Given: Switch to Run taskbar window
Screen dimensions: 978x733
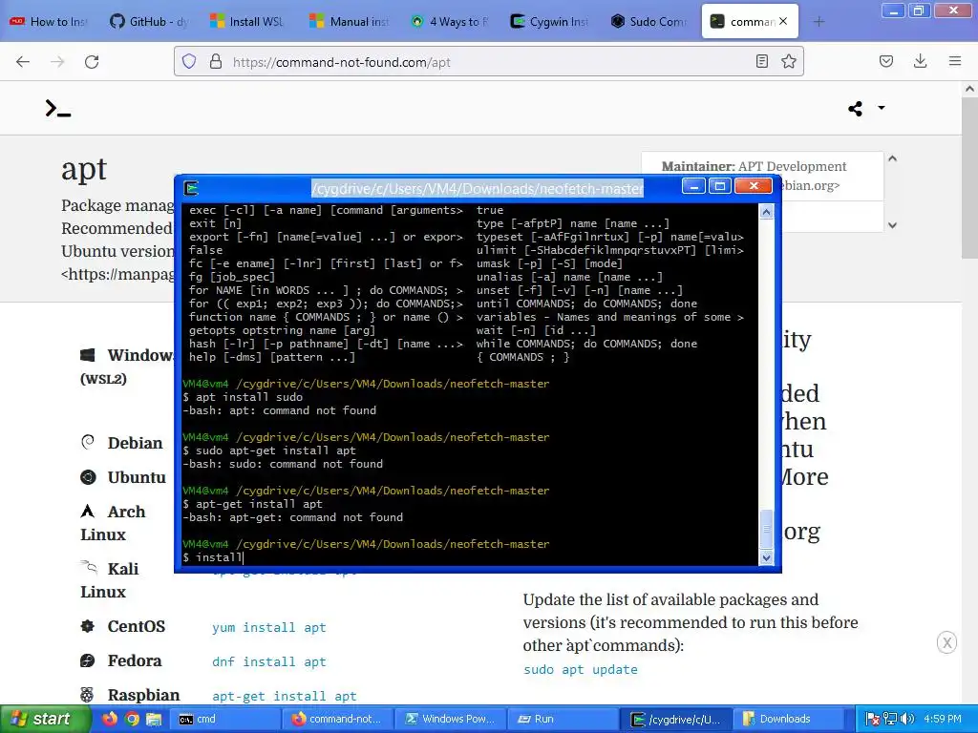Looking at the screenshot, I should (x=563, y=720).
